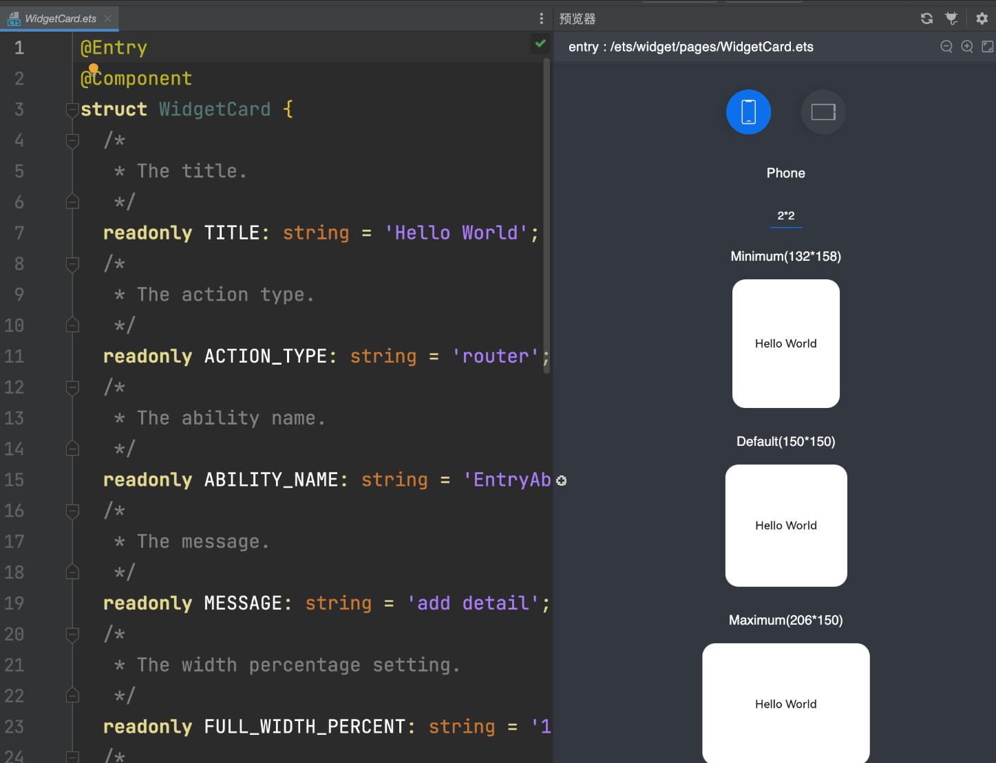Open previewer settings with the gear icon

[x=982, y=19]
